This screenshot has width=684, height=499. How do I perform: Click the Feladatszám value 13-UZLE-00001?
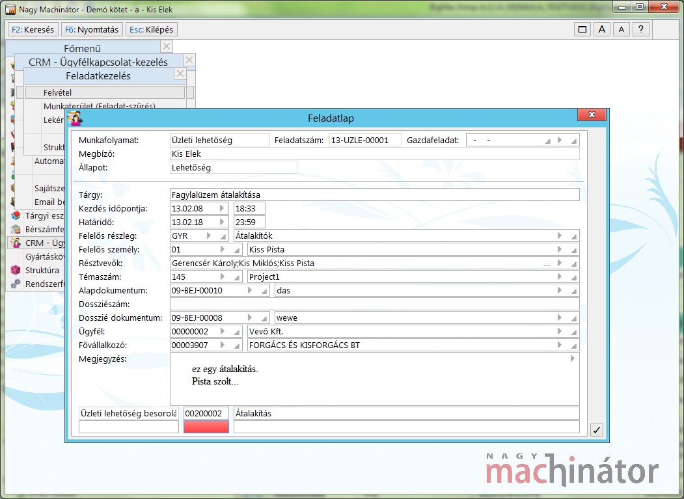pyautogui.click(x=365, y=140)
